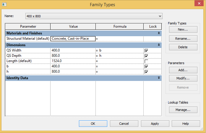Click the Apply button
Screen dimensions: 206x133
(x=155, y=124)
